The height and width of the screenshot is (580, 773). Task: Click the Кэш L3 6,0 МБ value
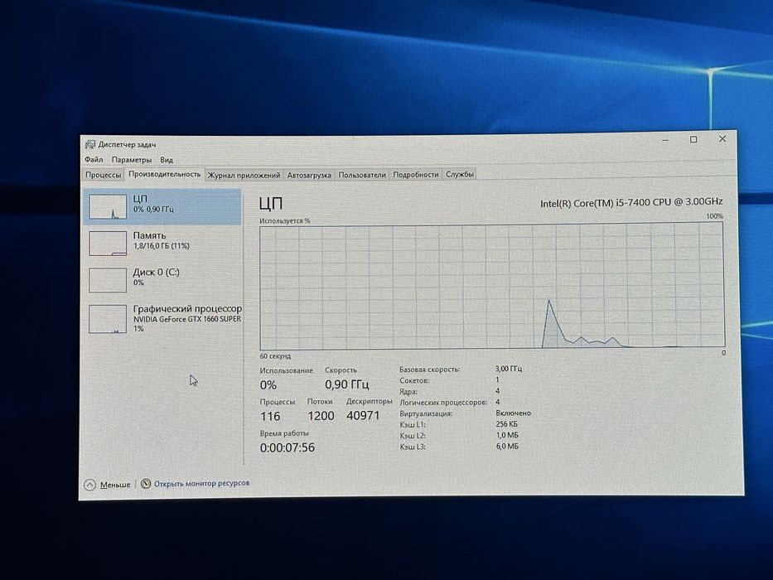[507, 447]
